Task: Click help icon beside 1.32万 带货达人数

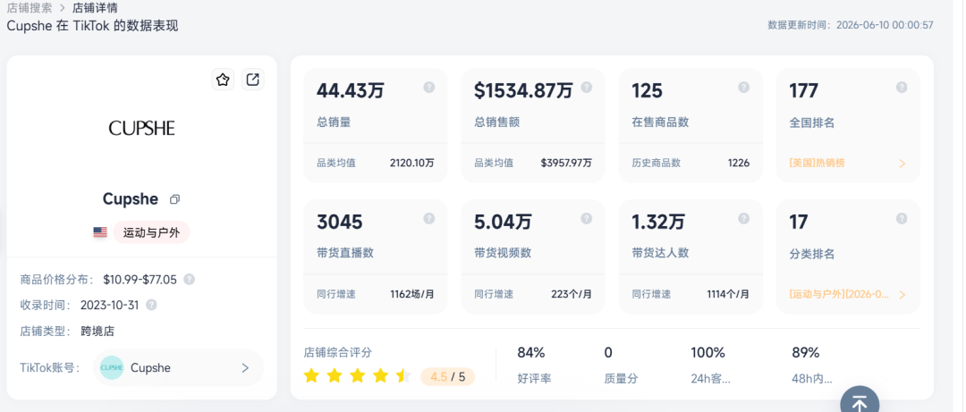Action: pyautogui.click(x=743, y=219)
